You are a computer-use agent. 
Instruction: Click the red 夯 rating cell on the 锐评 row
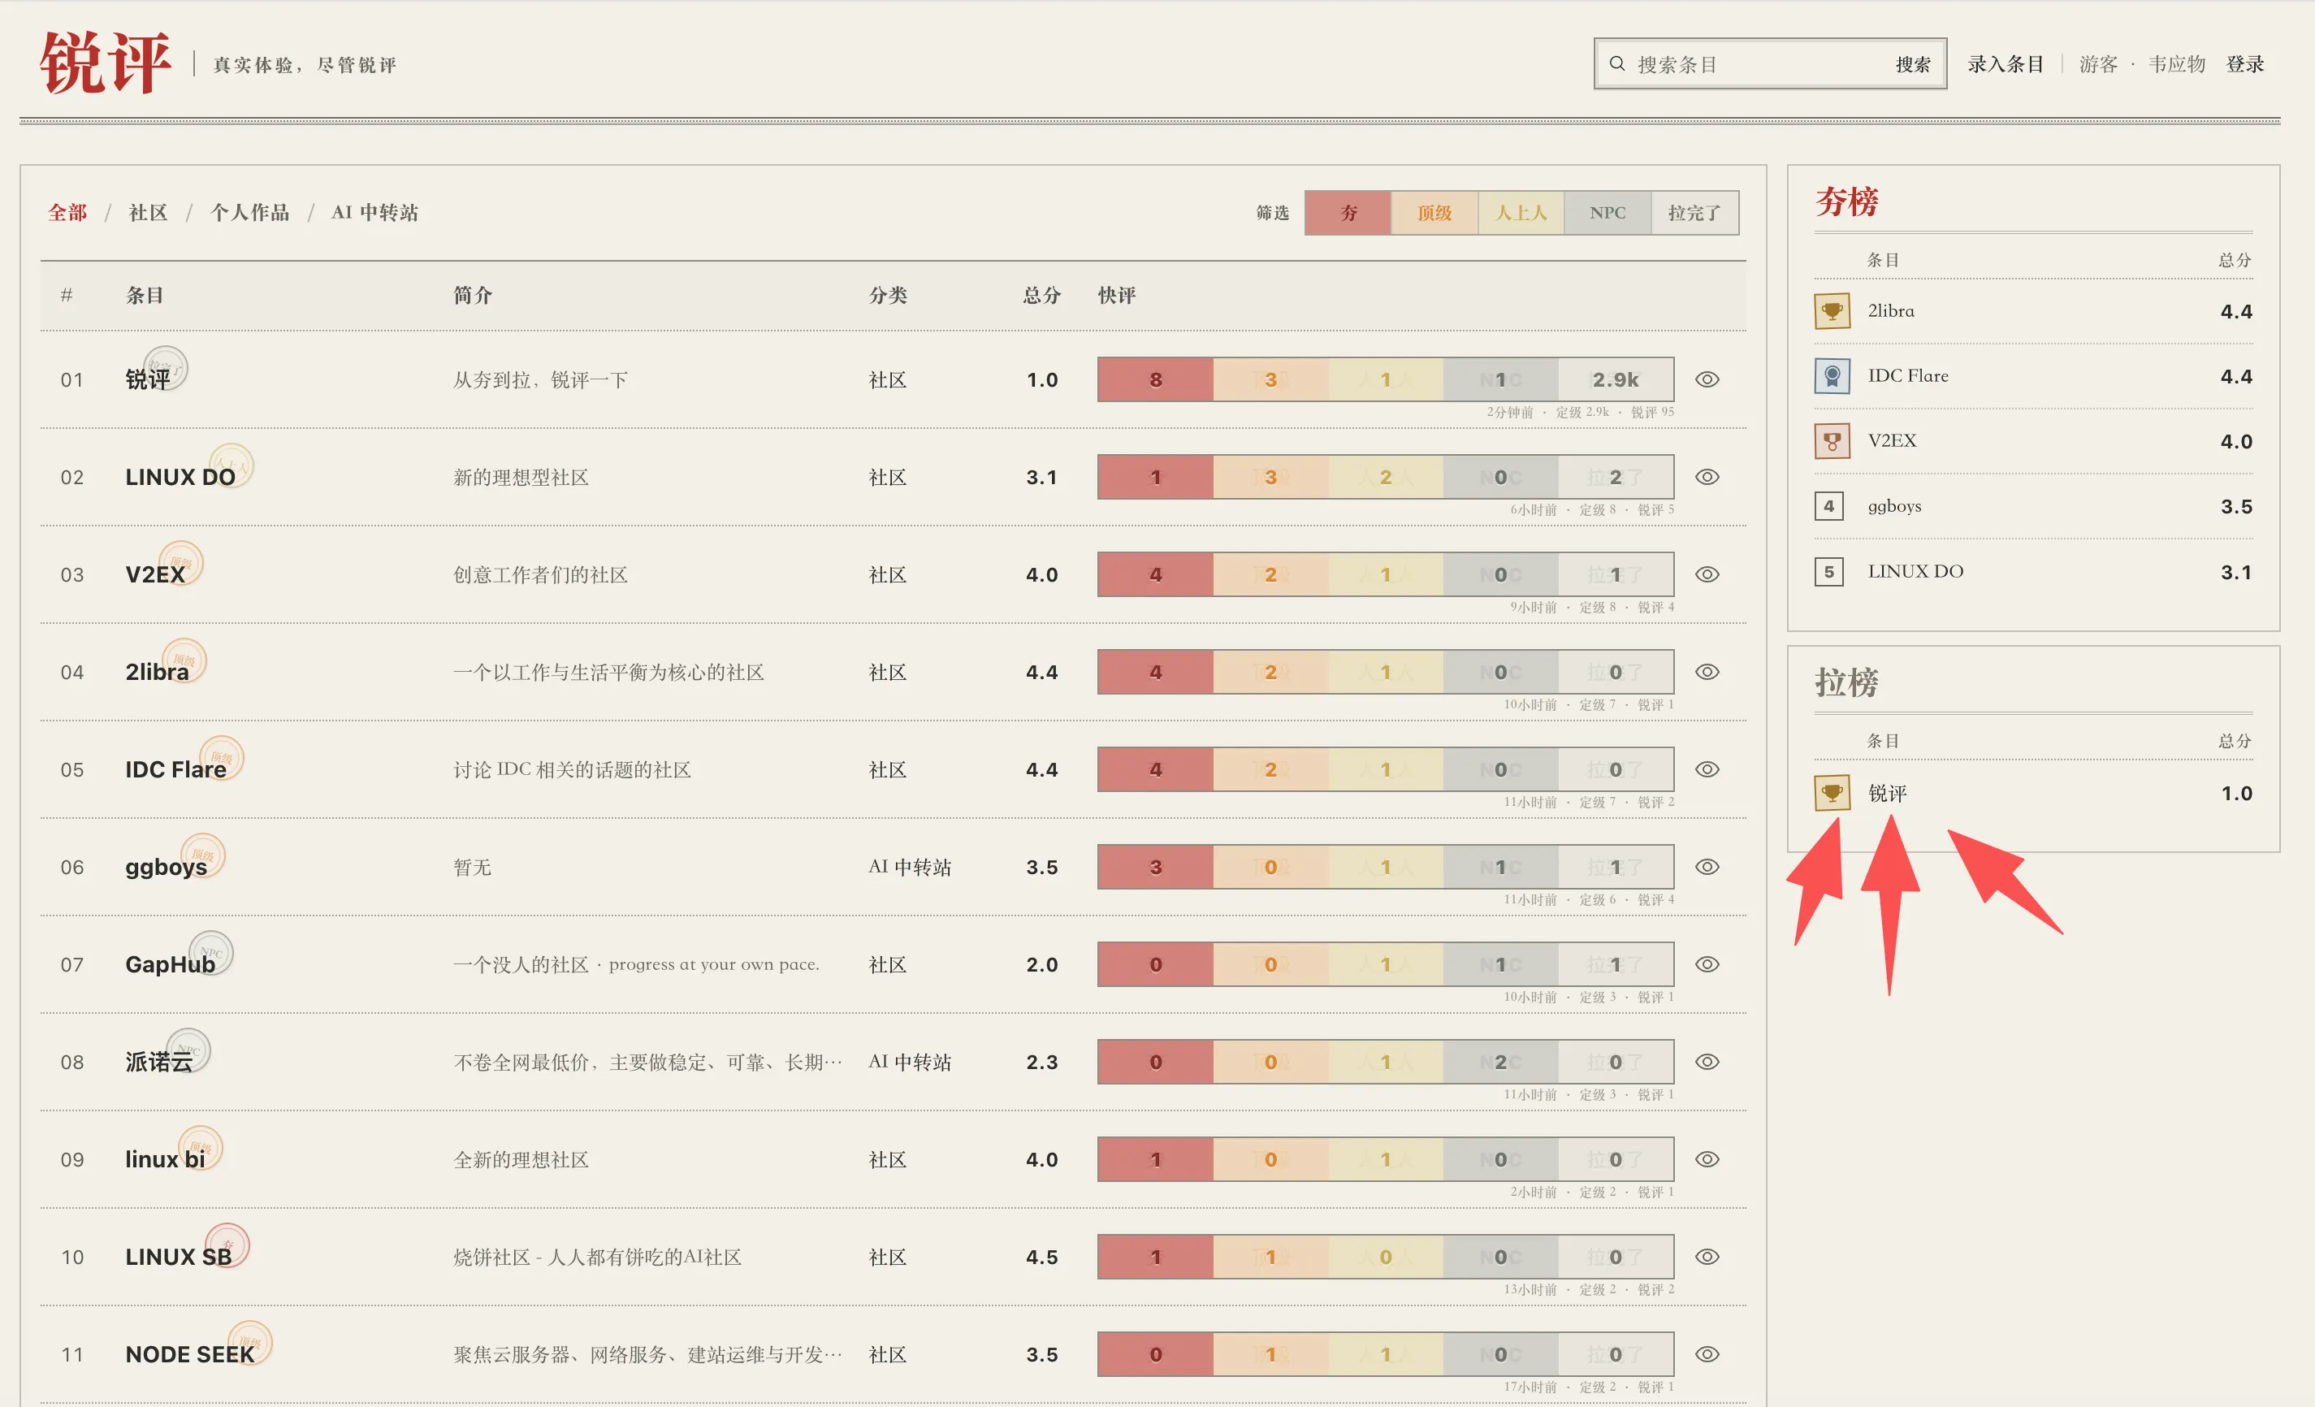coord(1156,379)
